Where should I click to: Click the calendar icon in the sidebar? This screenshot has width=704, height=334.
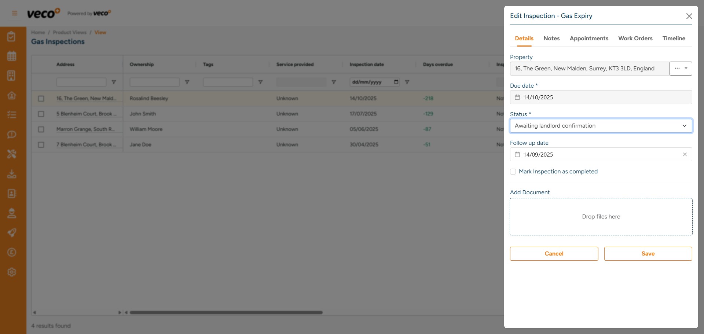click(x=12, y=56)
